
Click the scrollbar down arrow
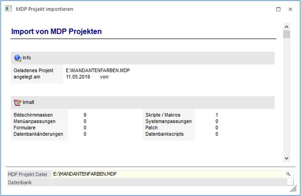click(286, 158)
